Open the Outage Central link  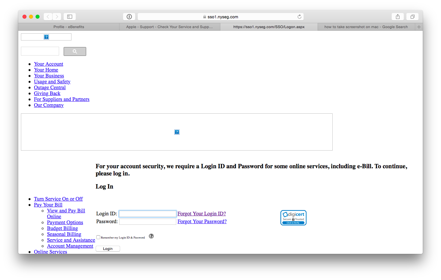(x=50, y=88)
